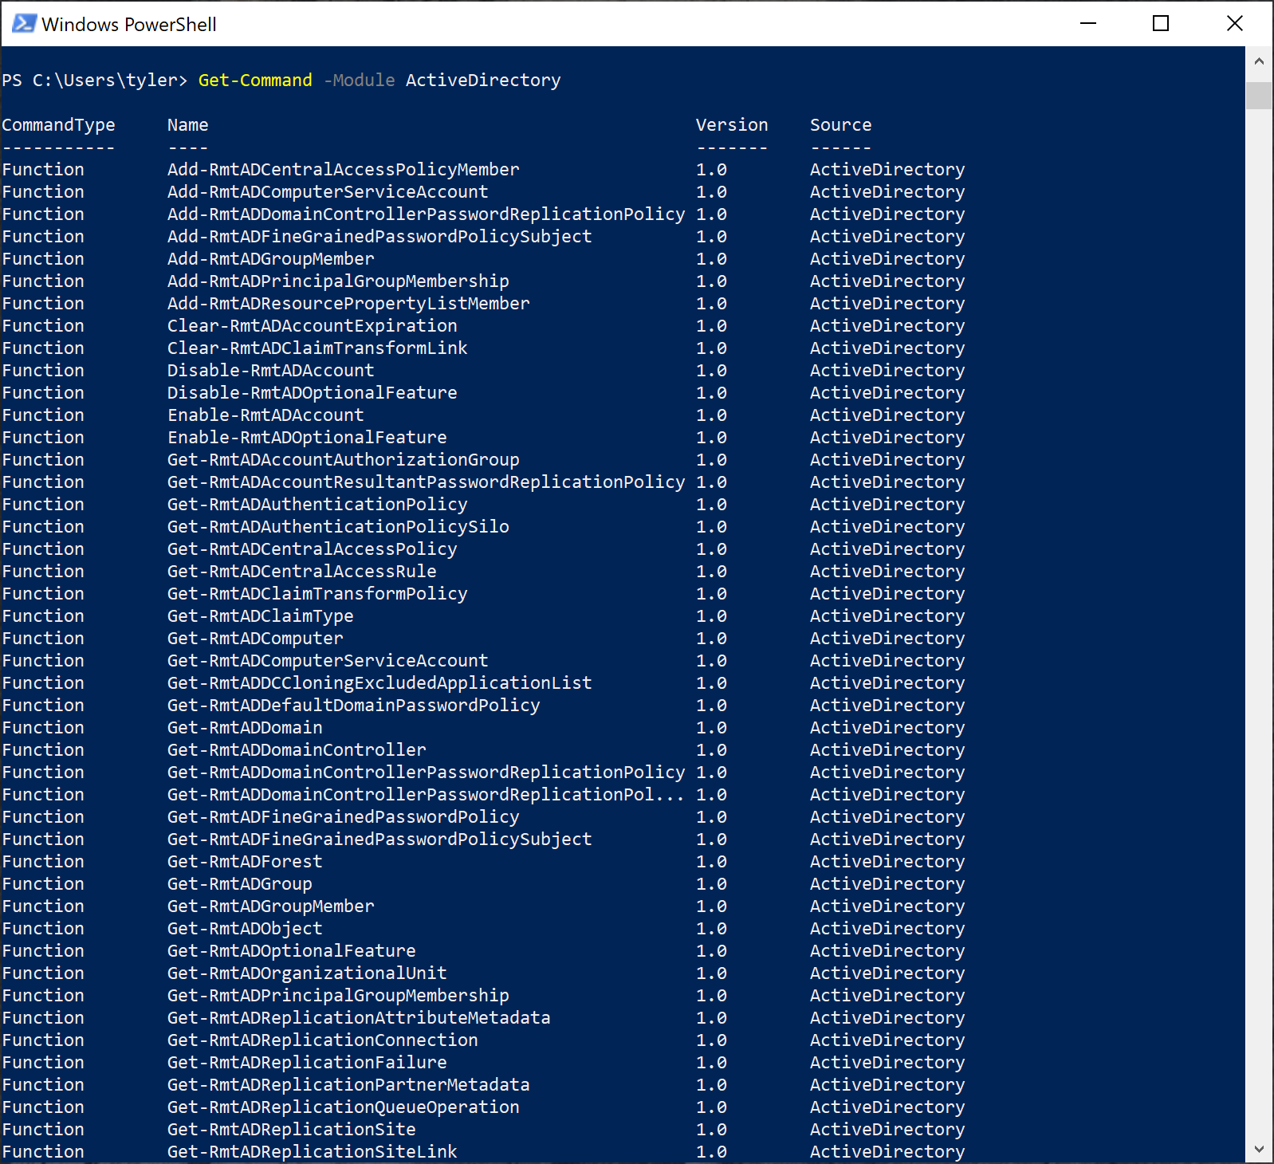Click Get-RmtADReplicationSite entry
The width and height of the screenshot is (1274, 1164).
[292, 1130]
